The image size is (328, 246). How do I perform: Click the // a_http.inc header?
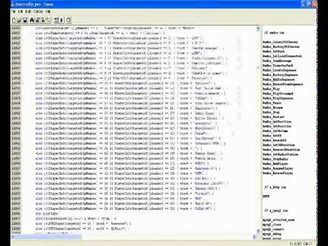click(x=275, y=187)
